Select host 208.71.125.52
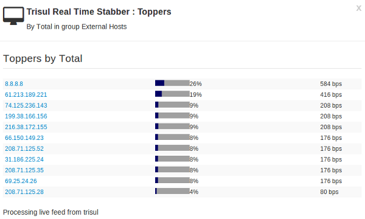365x219 pixels. coord(24,148)
